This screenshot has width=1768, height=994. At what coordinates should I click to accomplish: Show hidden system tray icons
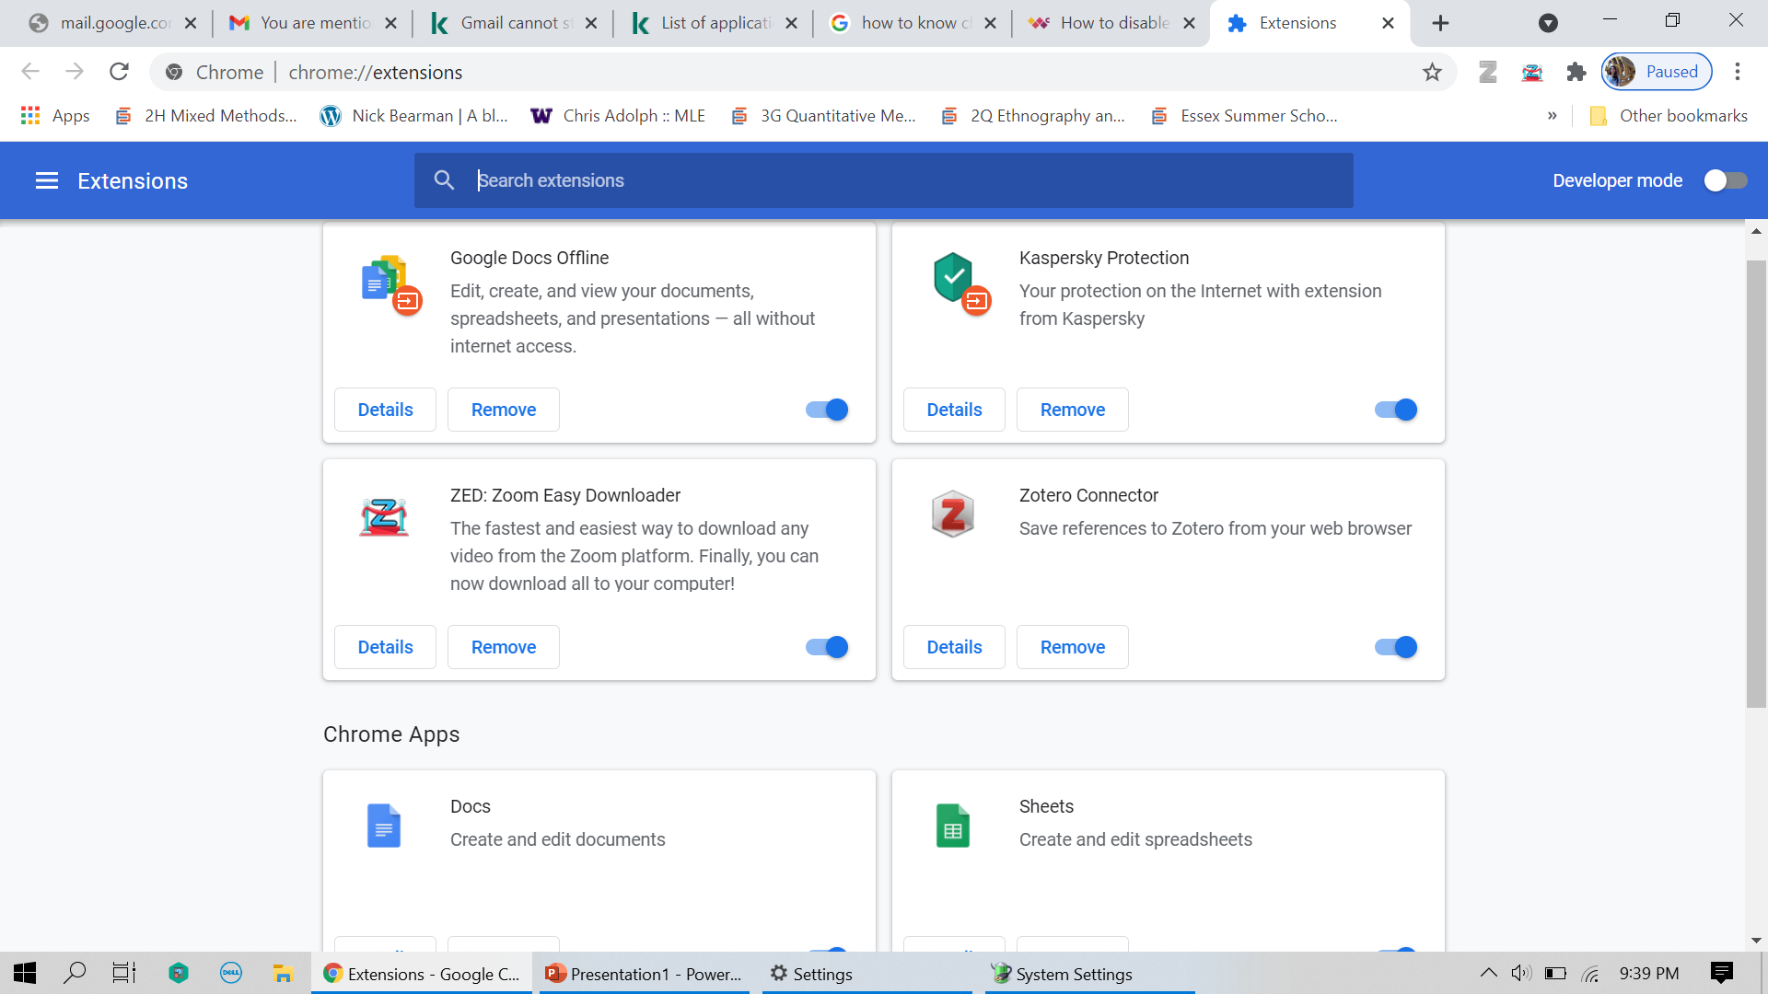point(1488,974)
